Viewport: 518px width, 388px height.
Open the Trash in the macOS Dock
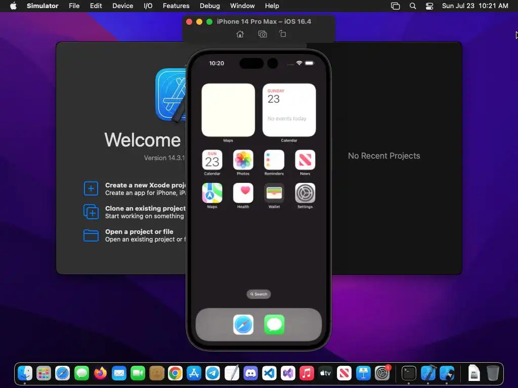493,373
